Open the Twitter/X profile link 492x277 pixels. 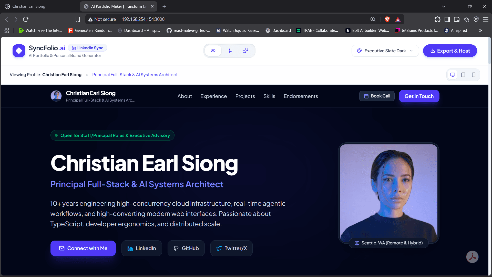click(x=232, y=248)
